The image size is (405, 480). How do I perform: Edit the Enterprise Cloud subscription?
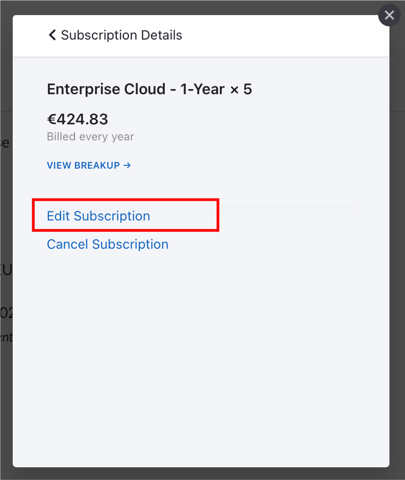click(x=98, y=216)
